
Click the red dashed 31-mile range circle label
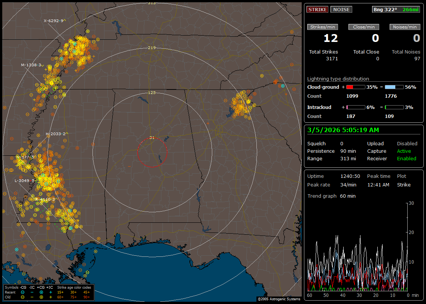pyautogui.click(x=152, y=138)
